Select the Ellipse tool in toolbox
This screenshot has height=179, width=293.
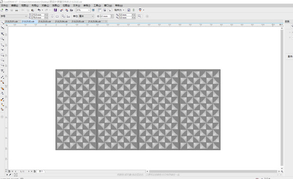[x=2, y=60]
